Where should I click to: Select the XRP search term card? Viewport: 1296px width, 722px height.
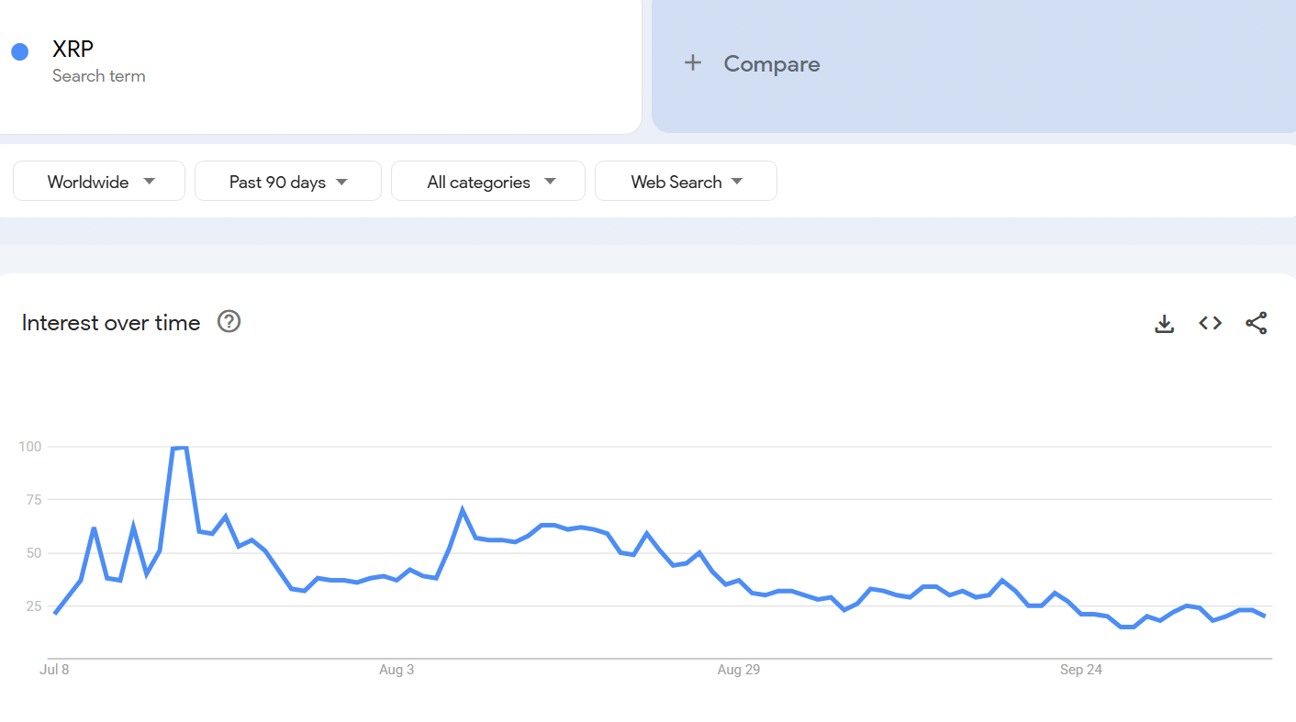pos(321,64)
